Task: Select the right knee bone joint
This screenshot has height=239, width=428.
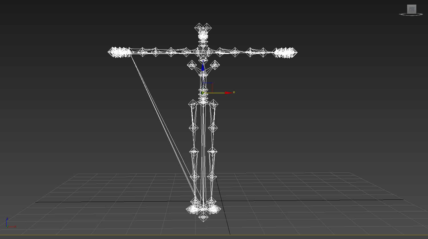Action: pos(212,151)
